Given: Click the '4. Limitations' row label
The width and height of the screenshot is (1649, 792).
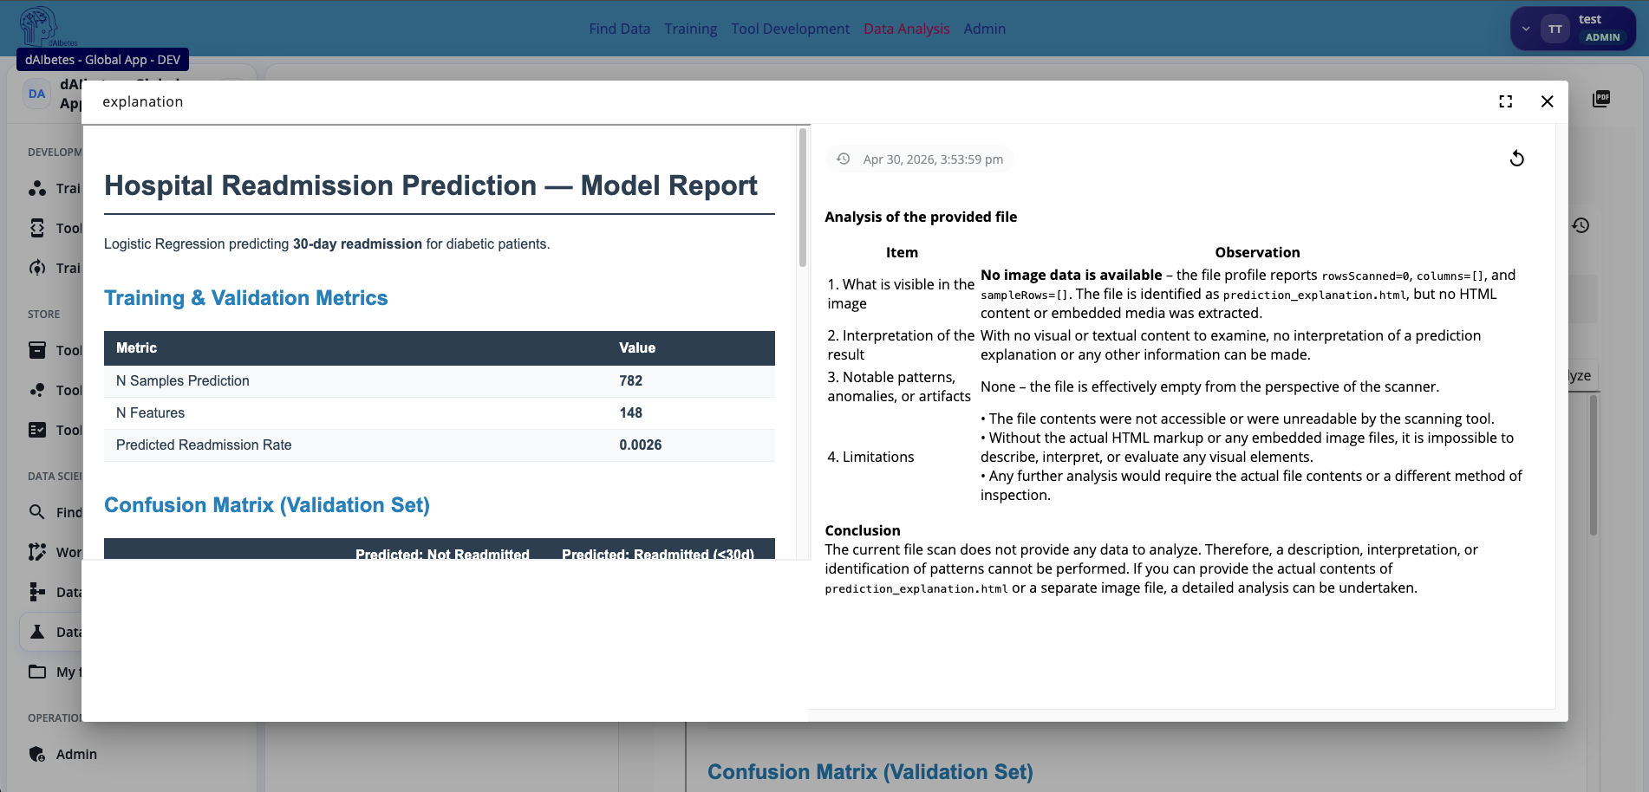Looking at the screenshot, I should coord(870,457).
